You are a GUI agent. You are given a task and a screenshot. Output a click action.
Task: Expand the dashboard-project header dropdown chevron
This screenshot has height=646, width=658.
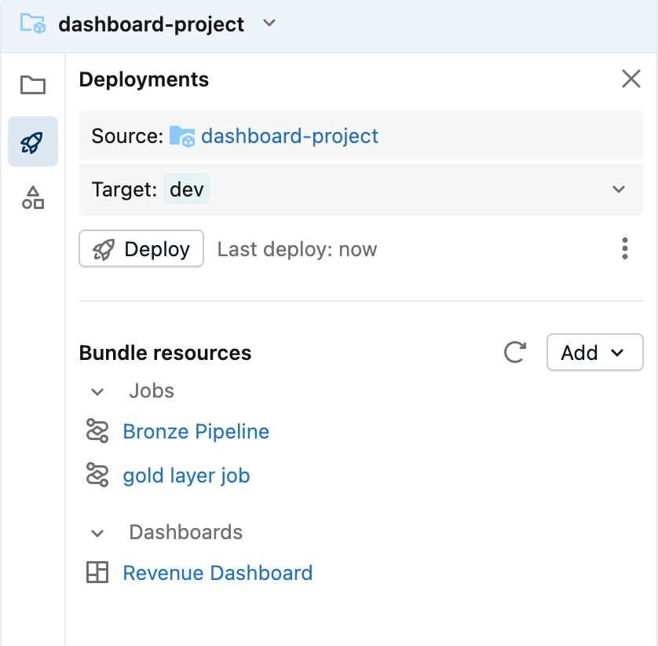(269, 24)
